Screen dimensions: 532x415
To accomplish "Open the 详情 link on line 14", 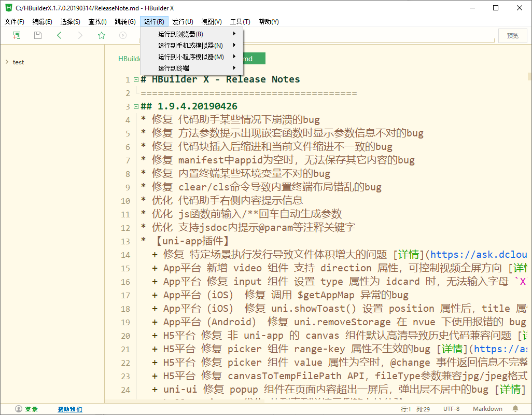I will 409,255.
